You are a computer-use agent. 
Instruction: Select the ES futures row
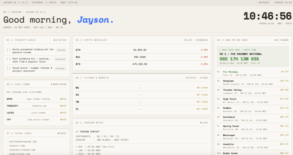(x=142, y=95)
